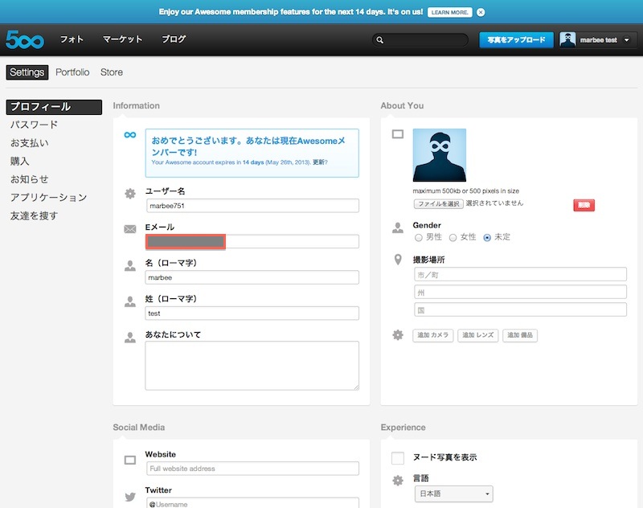Click the envelope icon beside Eメール
The image size is (643, 508).
pos(129,229)
